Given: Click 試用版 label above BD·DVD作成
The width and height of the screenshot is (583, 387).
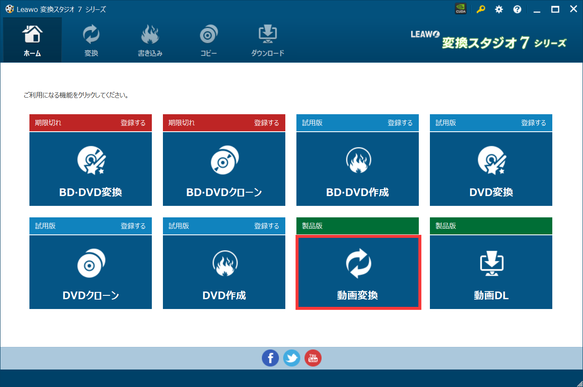Looking at the screenshot, I should pos(312,123).
